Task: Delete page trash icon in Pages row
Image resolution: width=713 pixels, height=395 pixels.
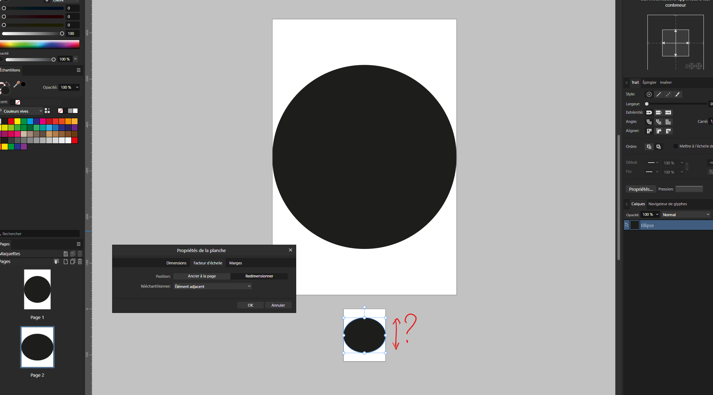Action: coord(80,262)
